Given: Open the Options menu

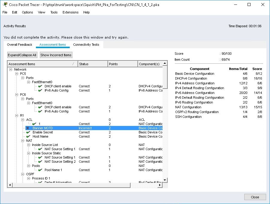Looking at the screenshot, I should tap(27, 12).
